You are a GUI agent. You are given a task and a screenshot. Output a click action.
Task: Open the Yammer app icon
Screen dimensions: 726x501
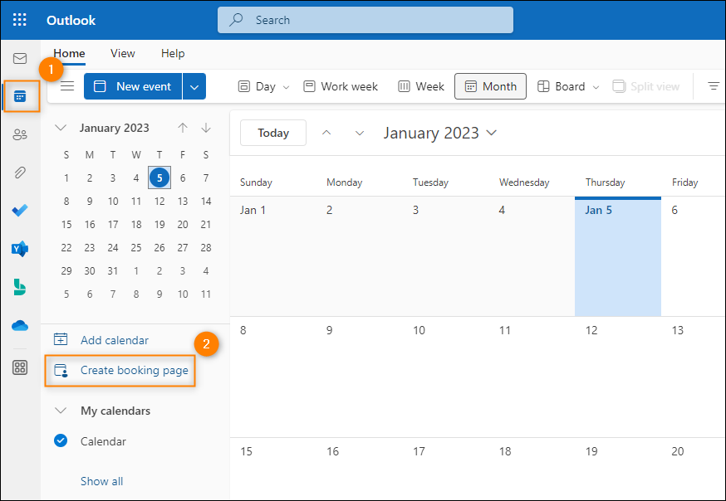coord(20,249)
